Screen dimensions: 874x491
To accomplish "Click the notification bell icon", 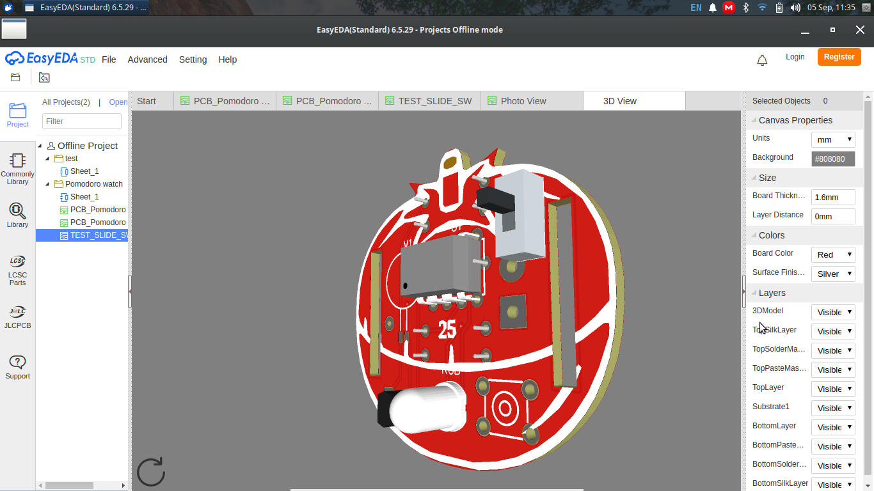I will (762, 59).
